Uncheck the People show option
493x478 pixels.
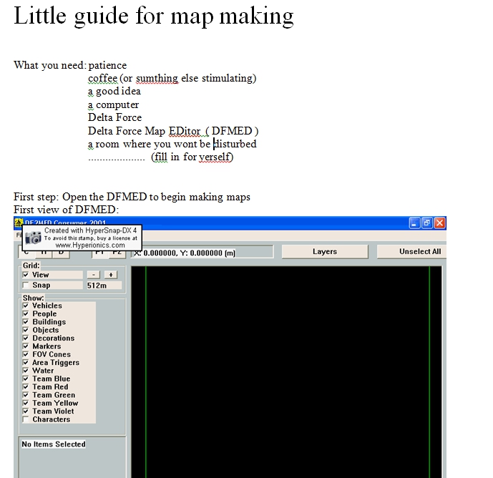(x=26, y=313)
